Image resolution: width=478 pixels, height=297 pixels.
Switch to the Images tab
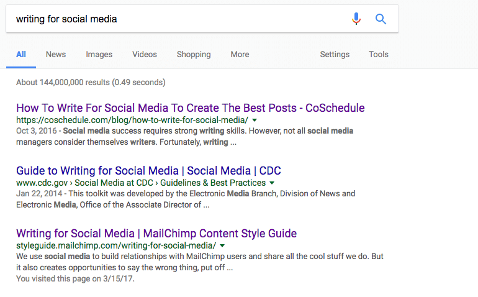99,54
